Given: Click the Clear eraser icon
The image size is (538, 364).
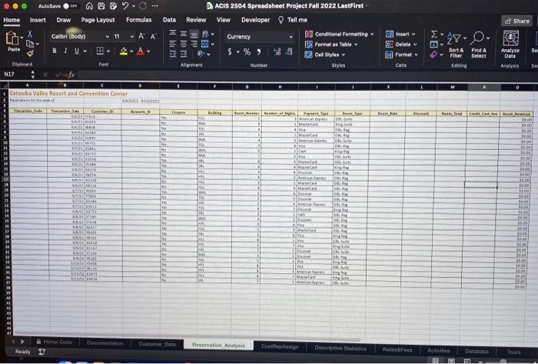Looking at the screenshot, I should (433, 55).
